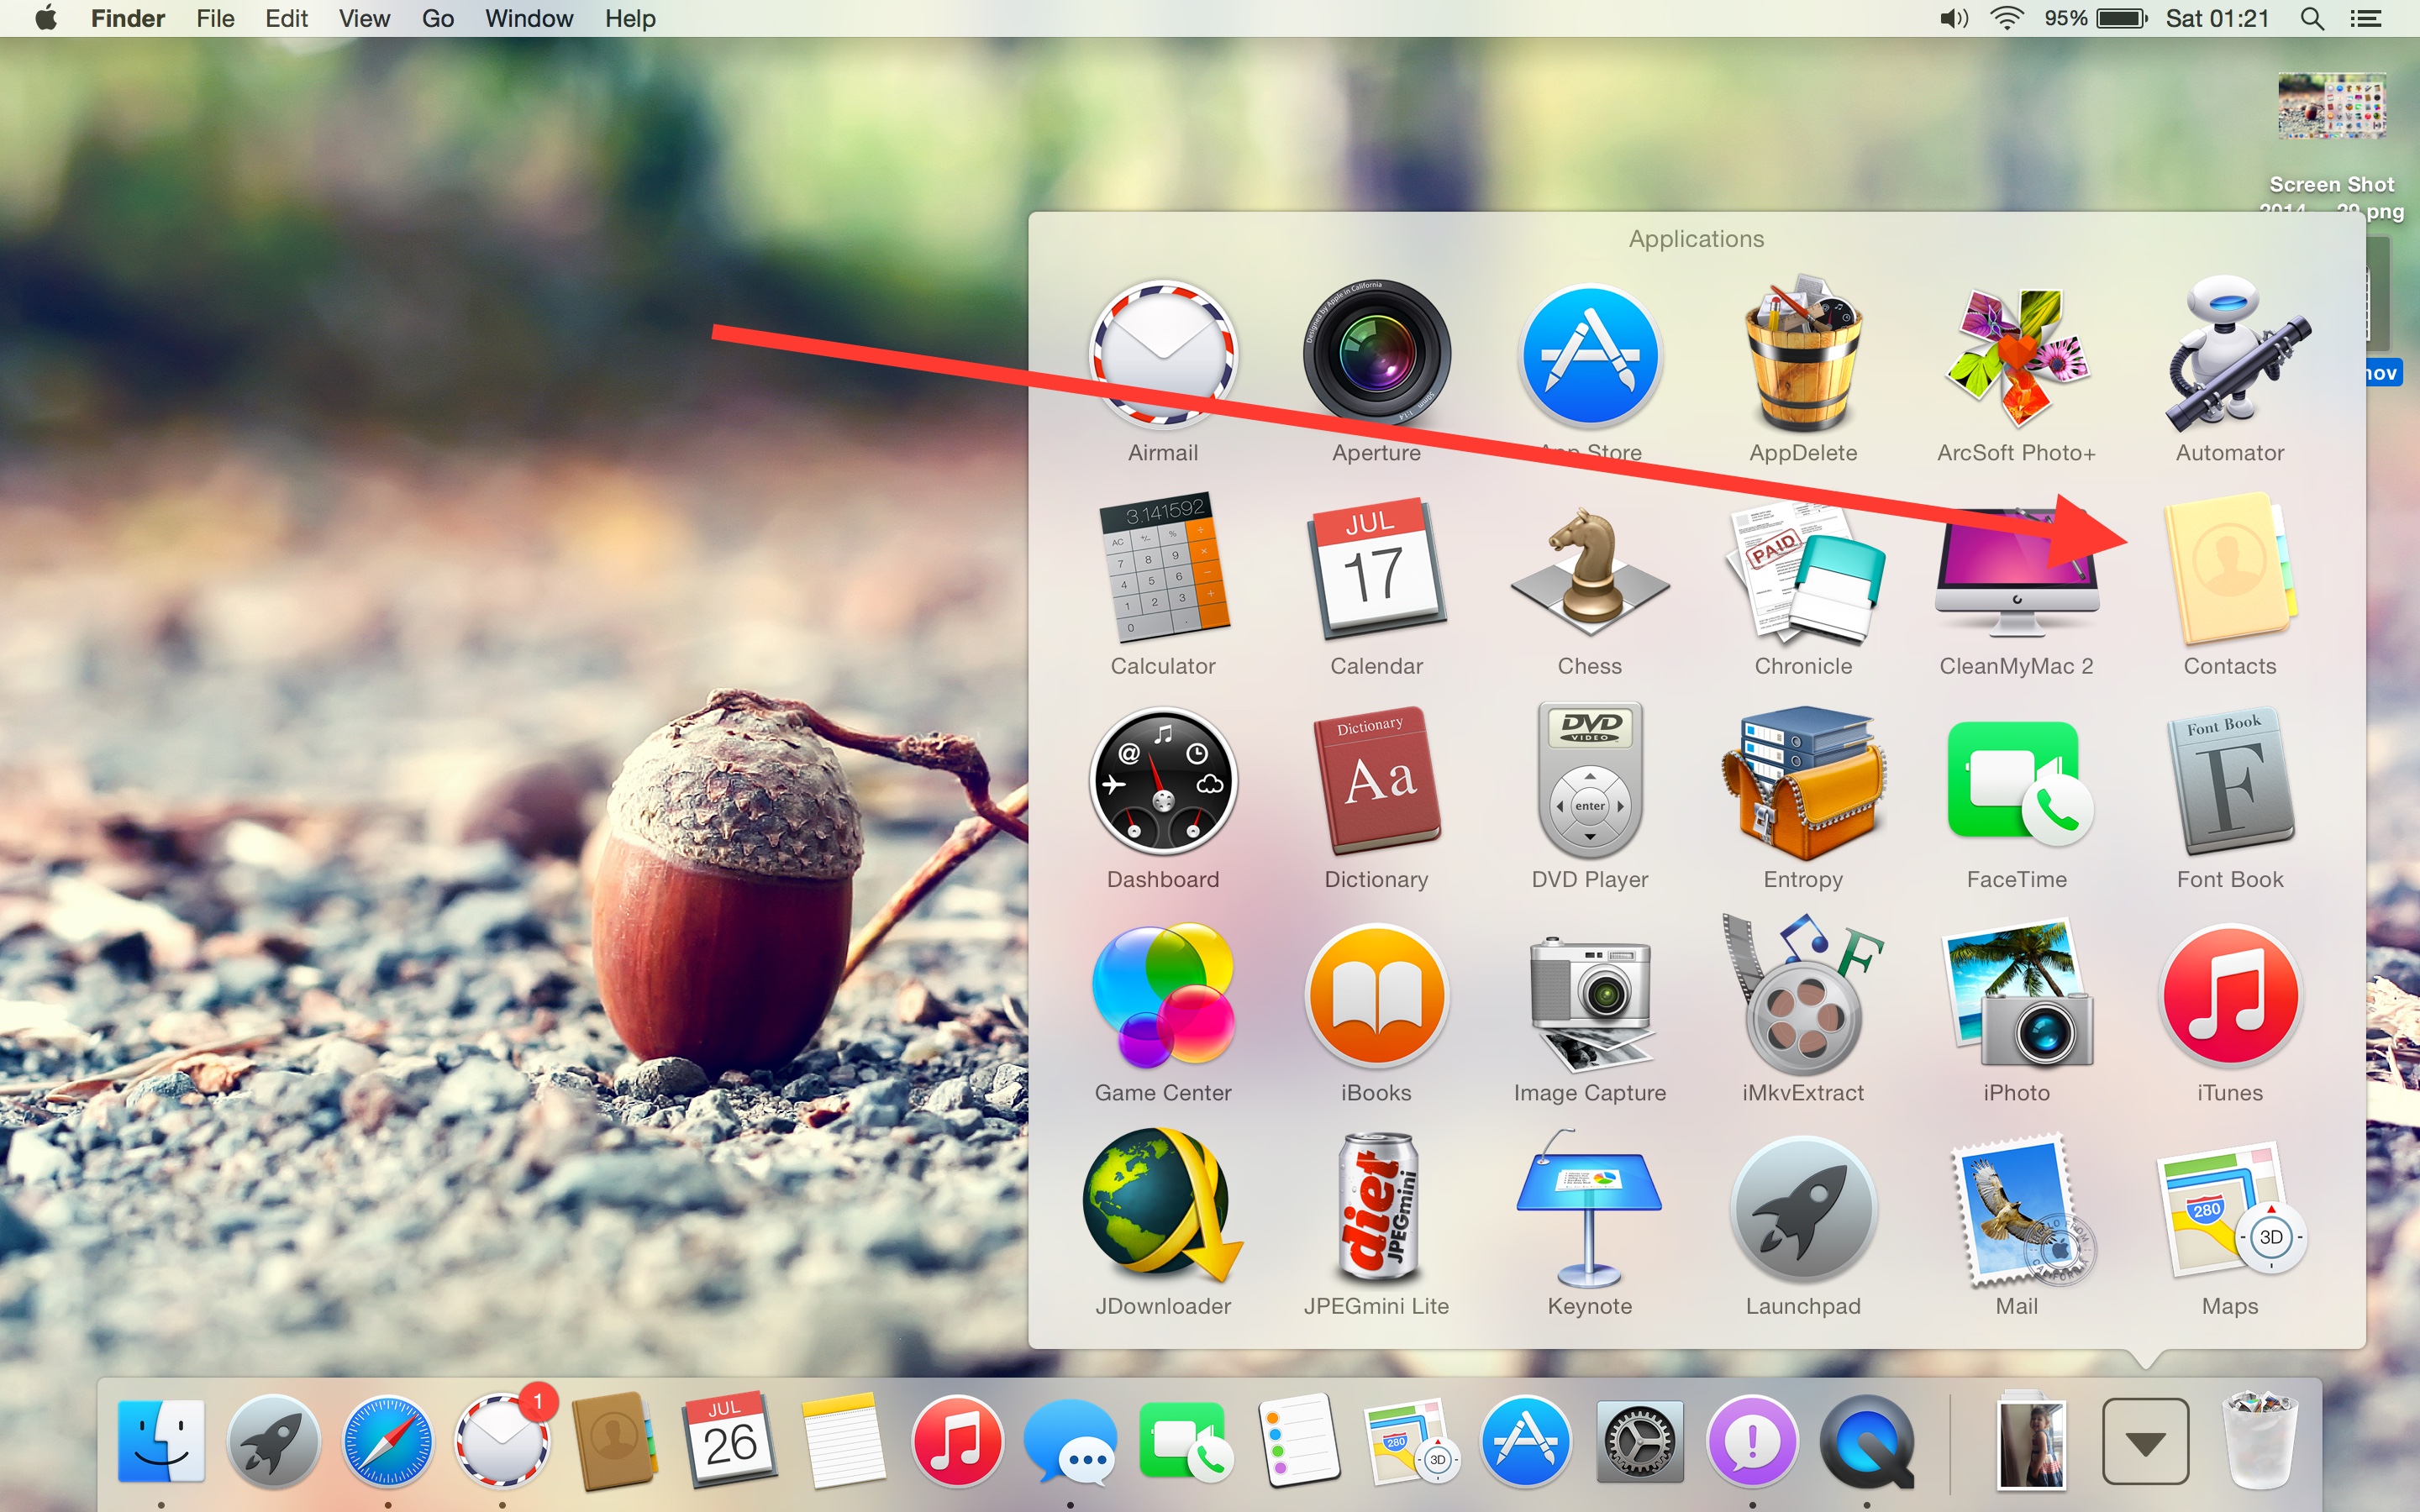Show battery status menu at 95%
2420x1512 pixels.
coord(2096,18)
